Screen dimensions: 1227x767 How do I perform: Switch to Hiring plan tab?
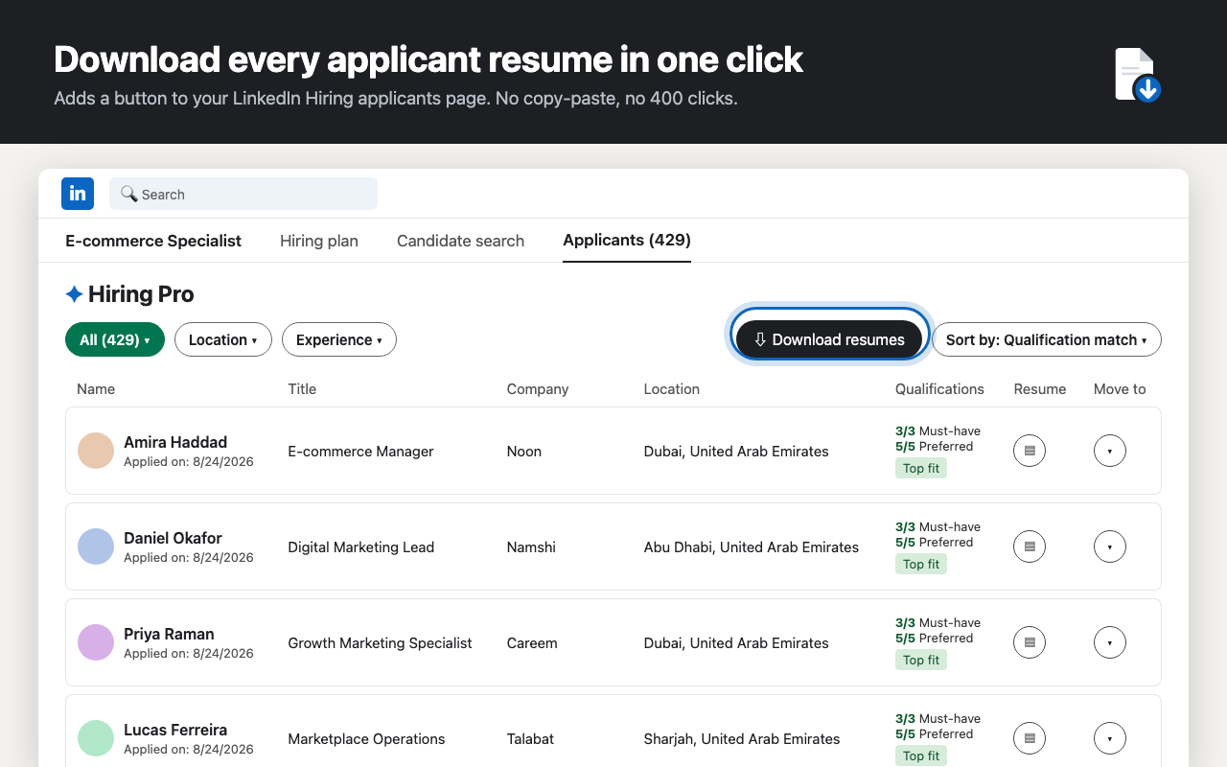tap(319, 241)
